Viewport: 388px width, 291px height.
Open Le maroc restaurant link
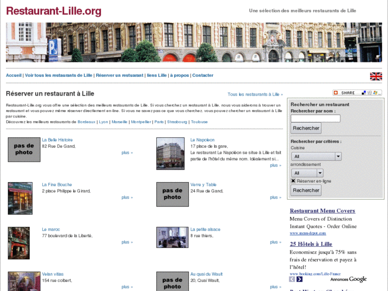click(x=51, y=230)
